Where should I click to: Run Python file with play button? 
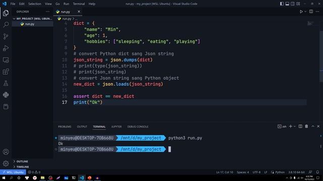click(301, 12)
